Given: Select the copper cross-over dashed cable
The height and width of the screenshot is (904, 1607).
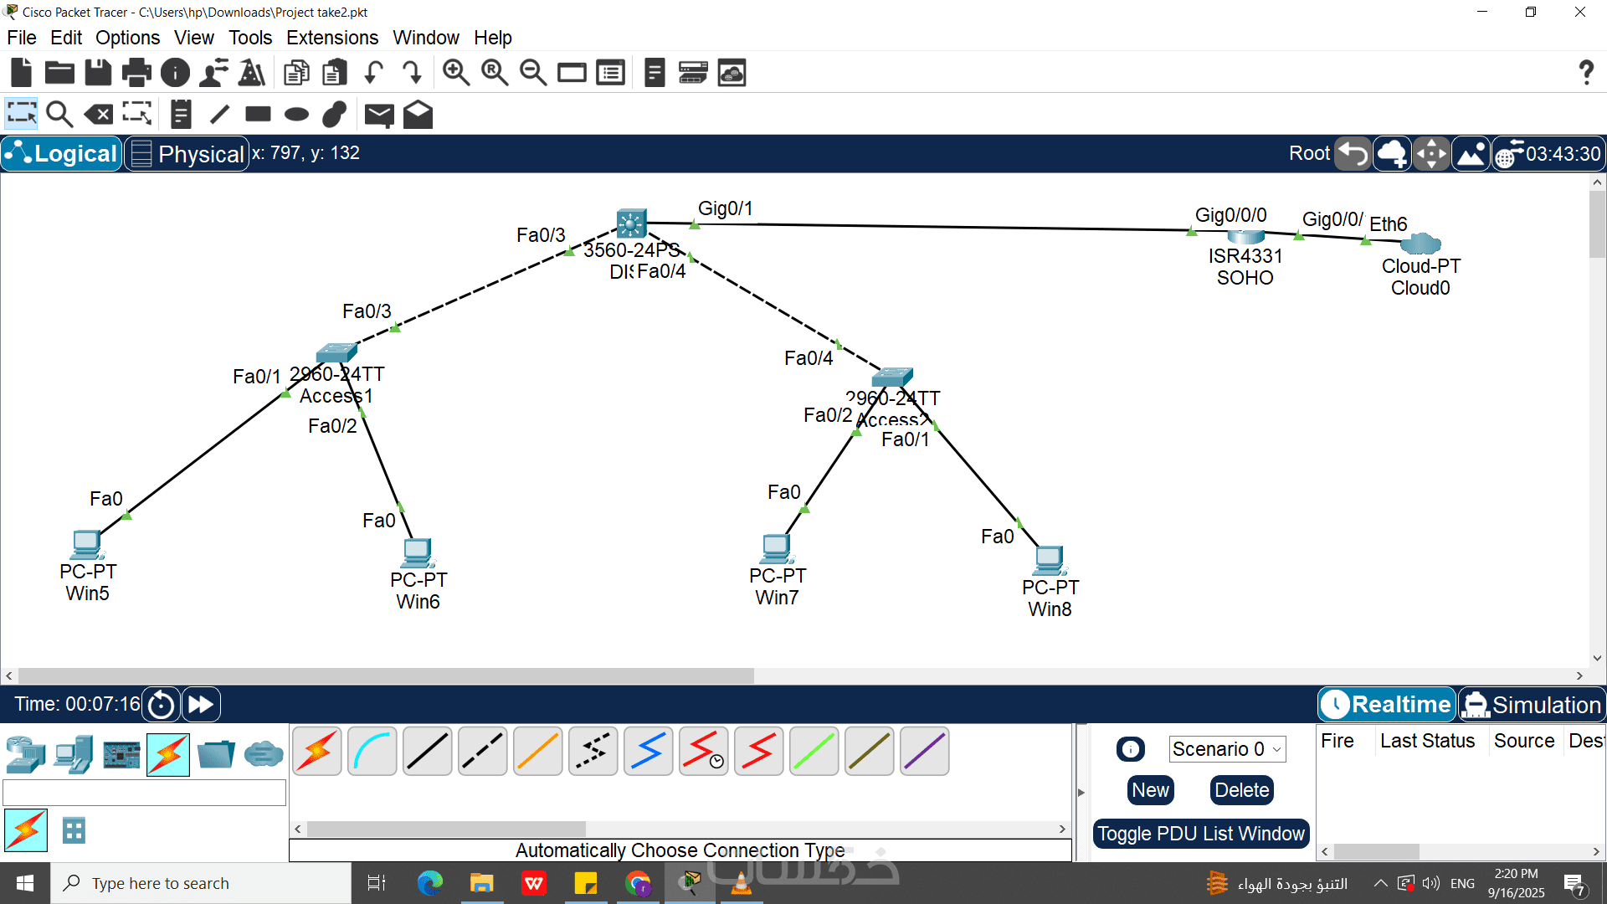Looking at the screenshot, I should [483, 751].
